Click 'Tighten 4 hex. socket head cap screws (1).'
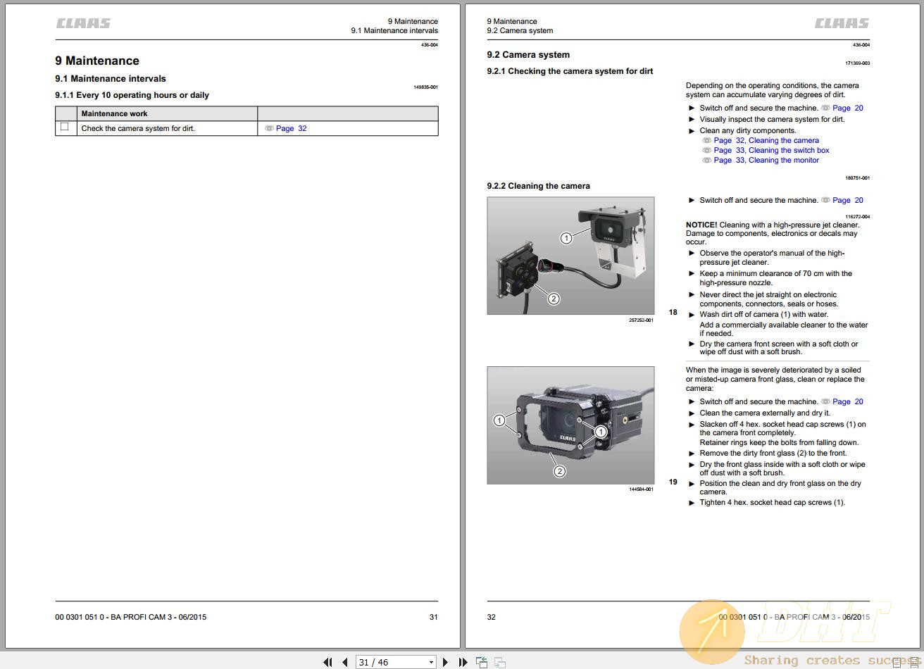This screenshot has height=669, width=924. click(772, 502)
